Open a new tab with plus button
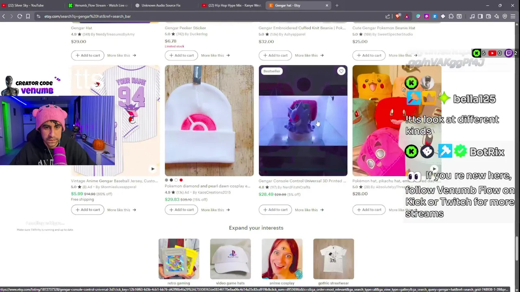Screen dimensions: 520x292 click(x=337, y=5)
